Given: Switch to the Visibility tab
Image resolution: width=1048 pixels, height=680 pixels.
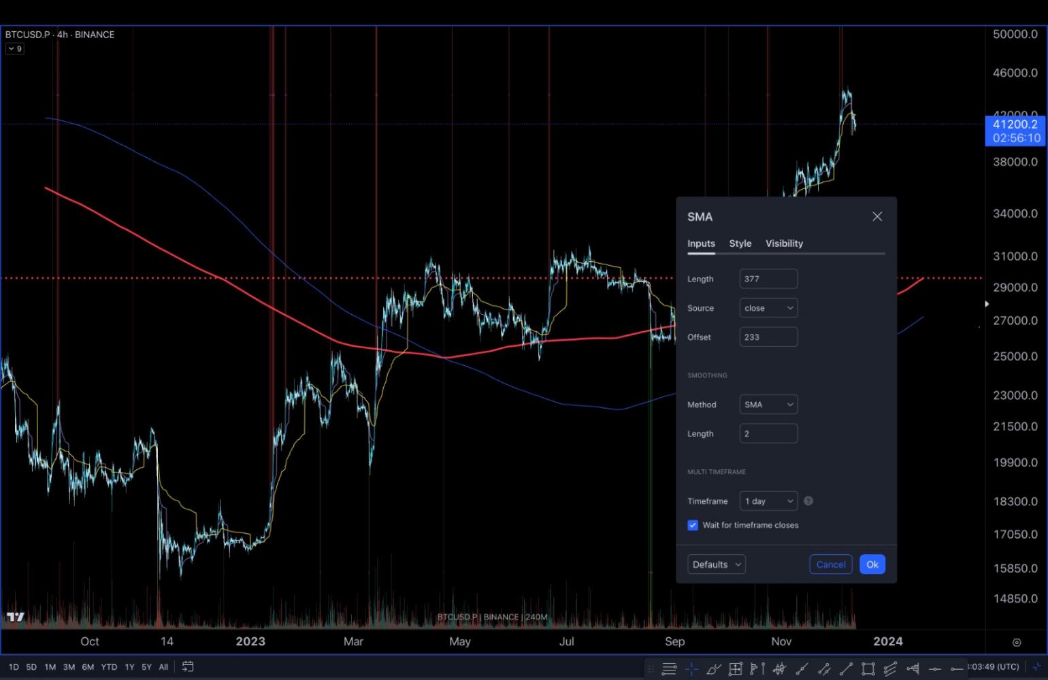Looking at the screenshot, I should pos(784,243).
